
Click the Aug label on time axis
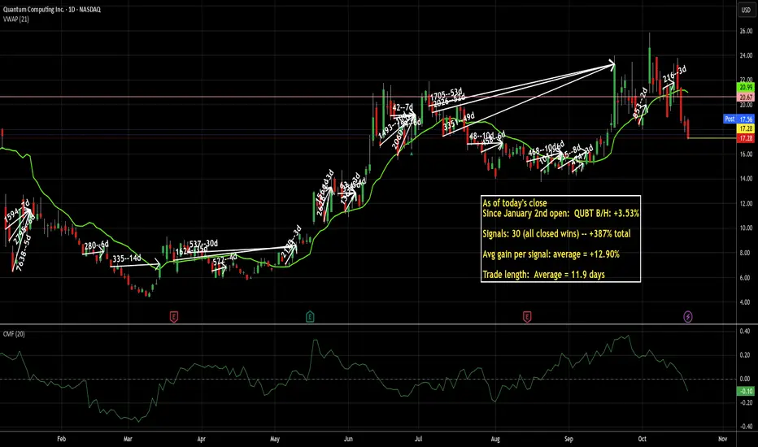495,439
